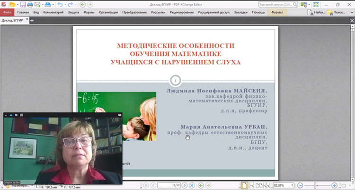Open the Файл menu
This screenshot has height=190, width=355.
click(x=7, y=12)
